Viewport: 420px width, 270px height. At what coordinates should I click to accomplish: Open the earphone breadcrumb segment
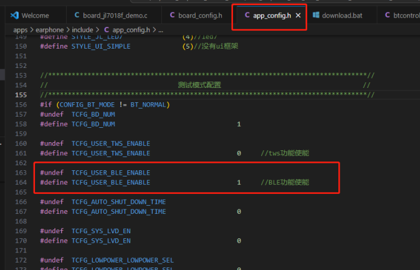click(50, 30)
